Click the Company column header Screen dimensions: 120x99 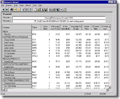coord(17,28)
